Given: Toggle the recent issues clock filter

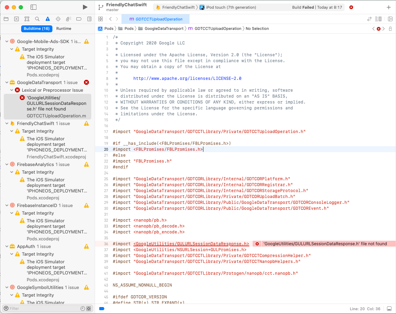Looking at the screenshot, I should coord(83,308).
